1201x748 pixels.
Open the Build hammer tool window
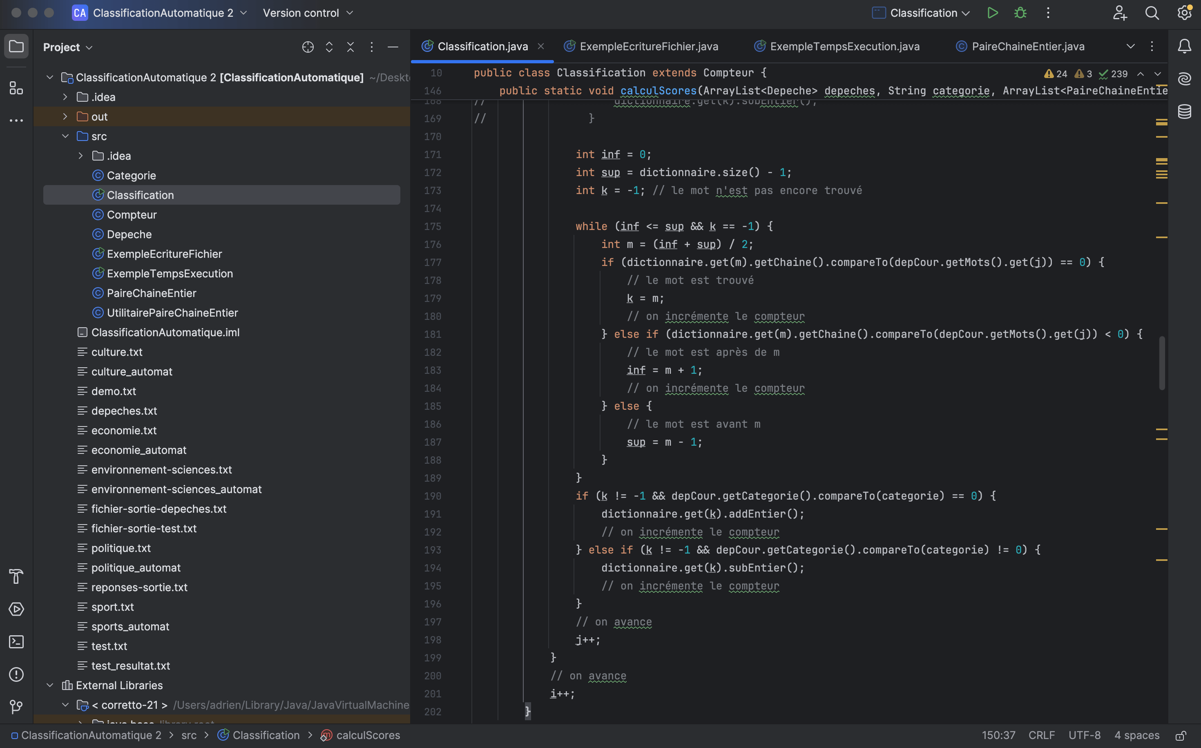click(16, 576)
